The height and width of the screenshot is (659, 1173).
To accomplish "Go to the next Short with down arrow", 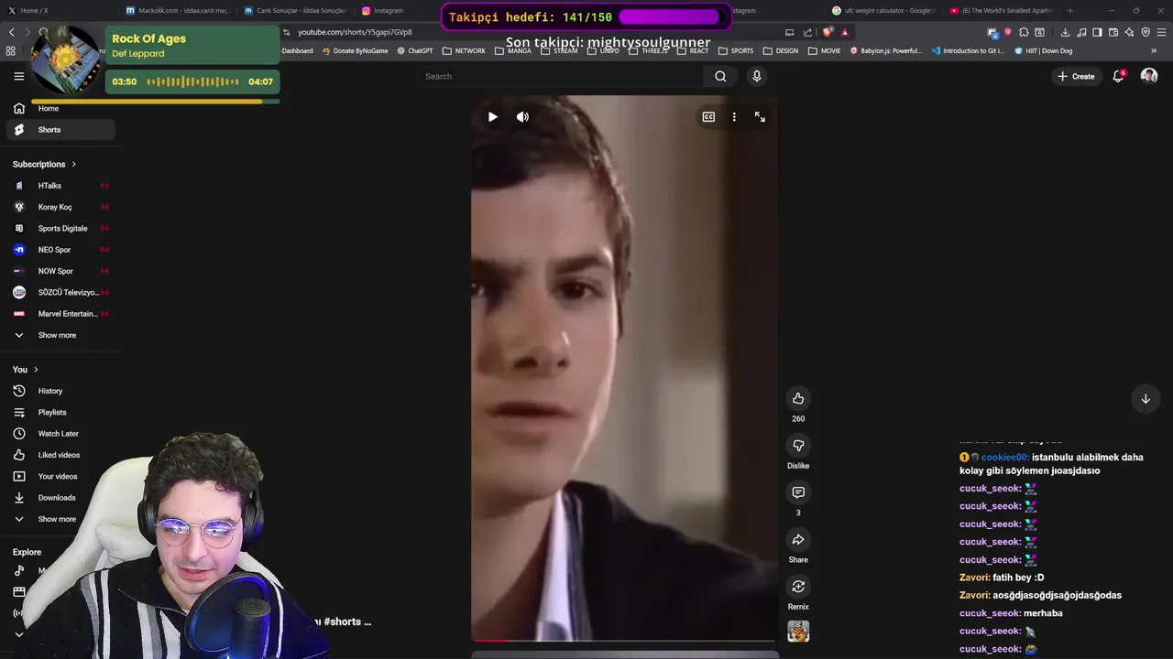I will pos(1146,399).
